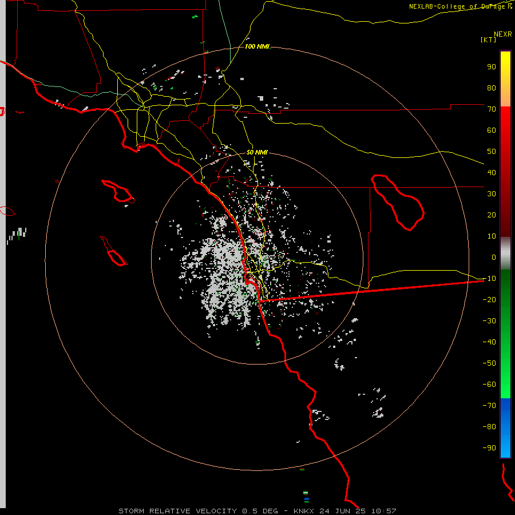Click the -50 value on the velocity scale

pyautogui.click(x=489, y=363)
